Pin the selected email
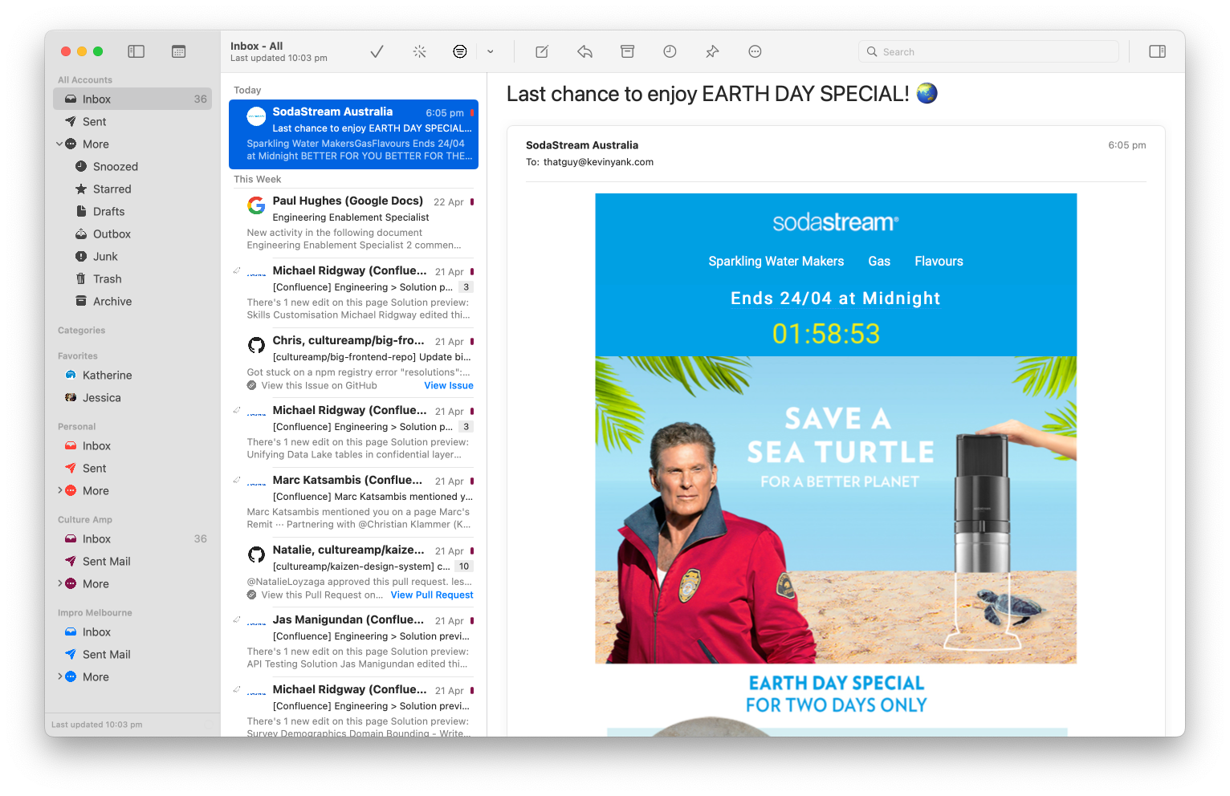 pos(712,51)
